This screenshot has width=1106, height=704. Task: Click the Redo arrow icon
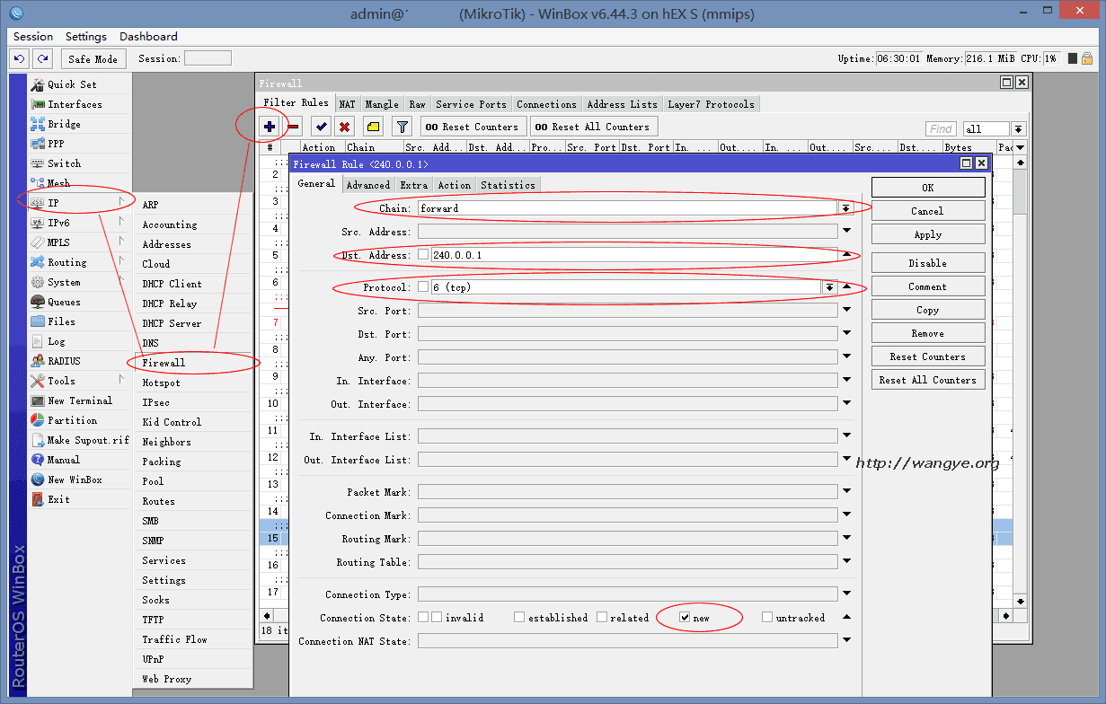point(41,58)
